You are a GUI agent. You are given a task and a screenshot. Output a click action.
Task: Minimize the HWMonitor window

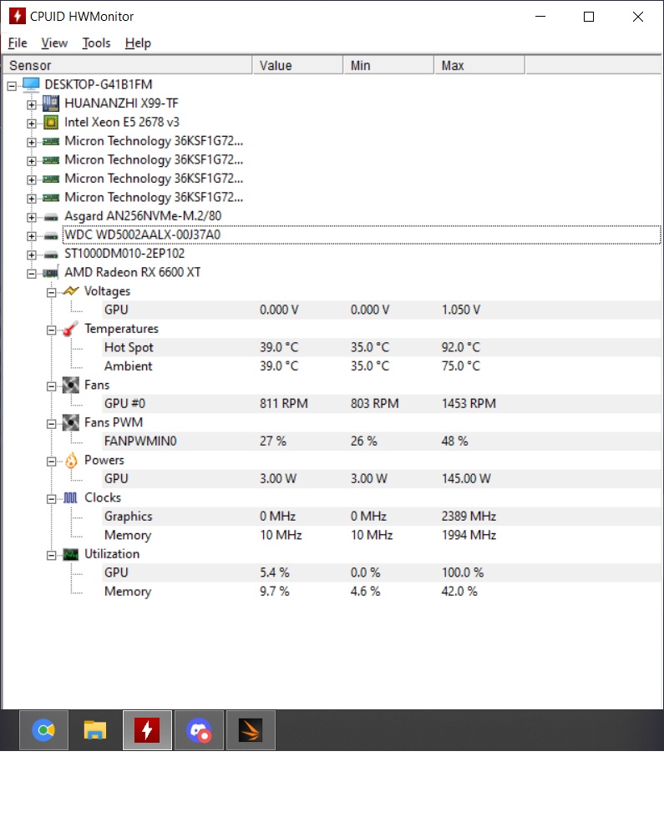point(540,17)
